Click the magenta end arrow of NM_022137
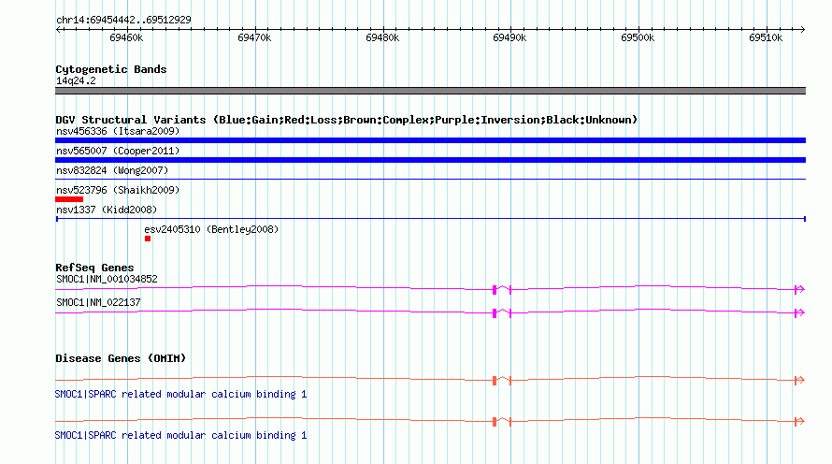The height and width of the screenshot is (464, 832). tap(799, 312)
